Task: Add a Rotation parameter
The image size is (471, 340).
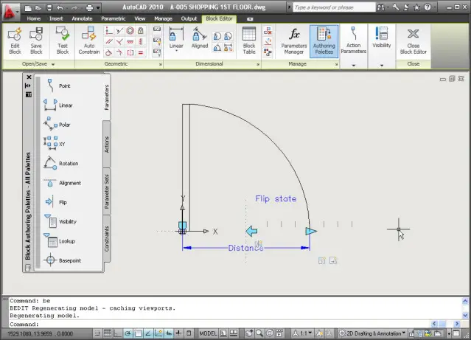Action: coord(61,164)
